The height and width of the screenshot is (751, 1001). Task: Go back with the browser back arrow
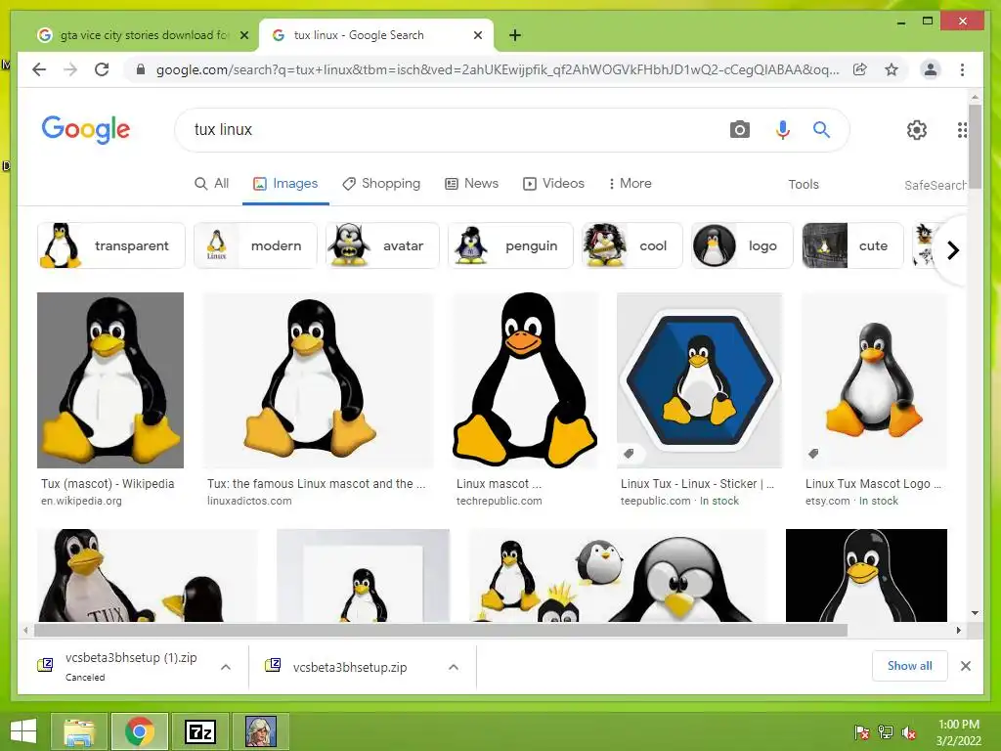(39, 69)
